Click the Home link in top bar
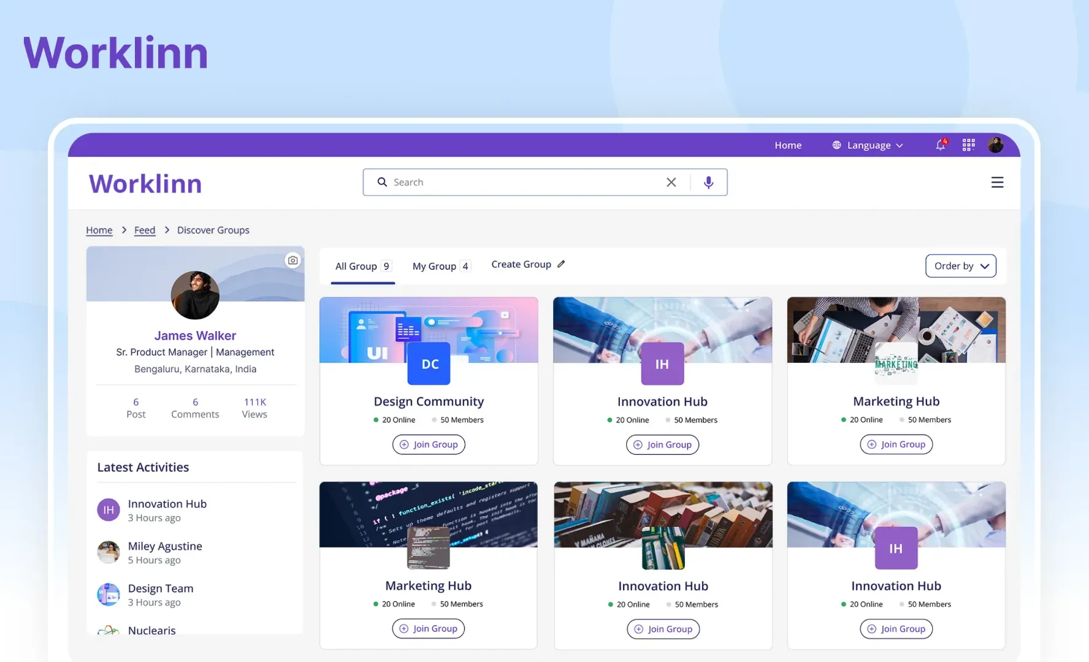Screen dimensions: 1089x662 click(x=788, y=145)
